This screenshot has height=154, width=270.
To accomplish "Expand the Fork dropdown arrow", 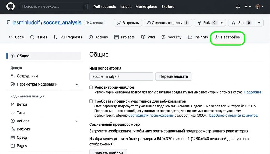I will point(222,23).
